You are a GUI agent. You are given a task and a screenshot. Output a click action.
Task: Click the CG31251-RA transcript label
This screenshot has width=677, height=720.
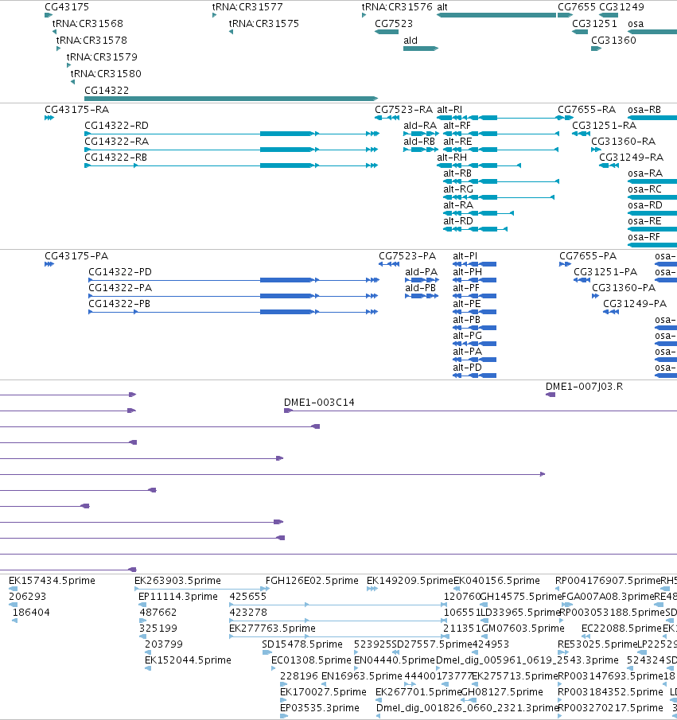click(605, 126)
